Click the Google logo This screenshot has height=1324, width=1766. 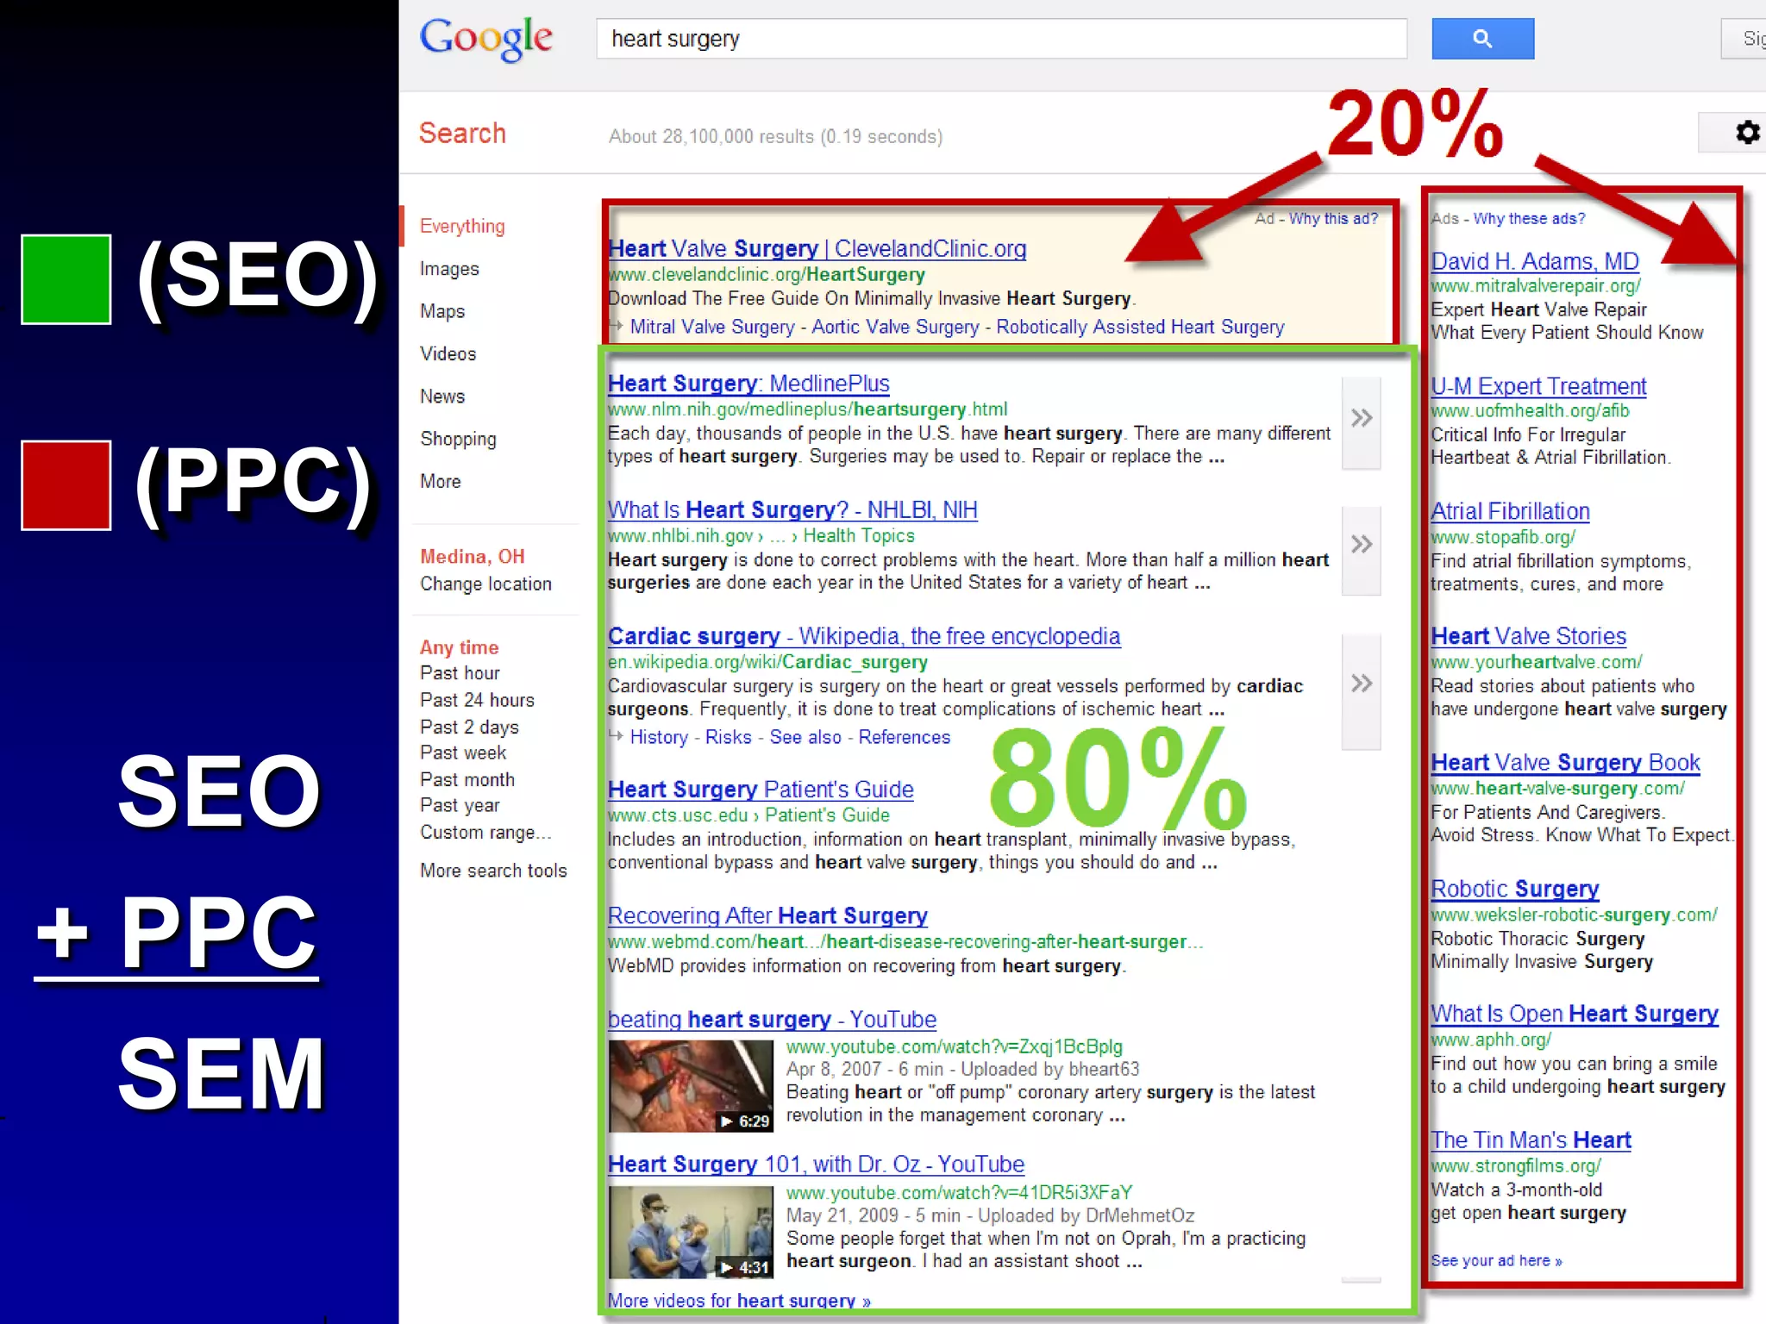(x=485, y=39)
